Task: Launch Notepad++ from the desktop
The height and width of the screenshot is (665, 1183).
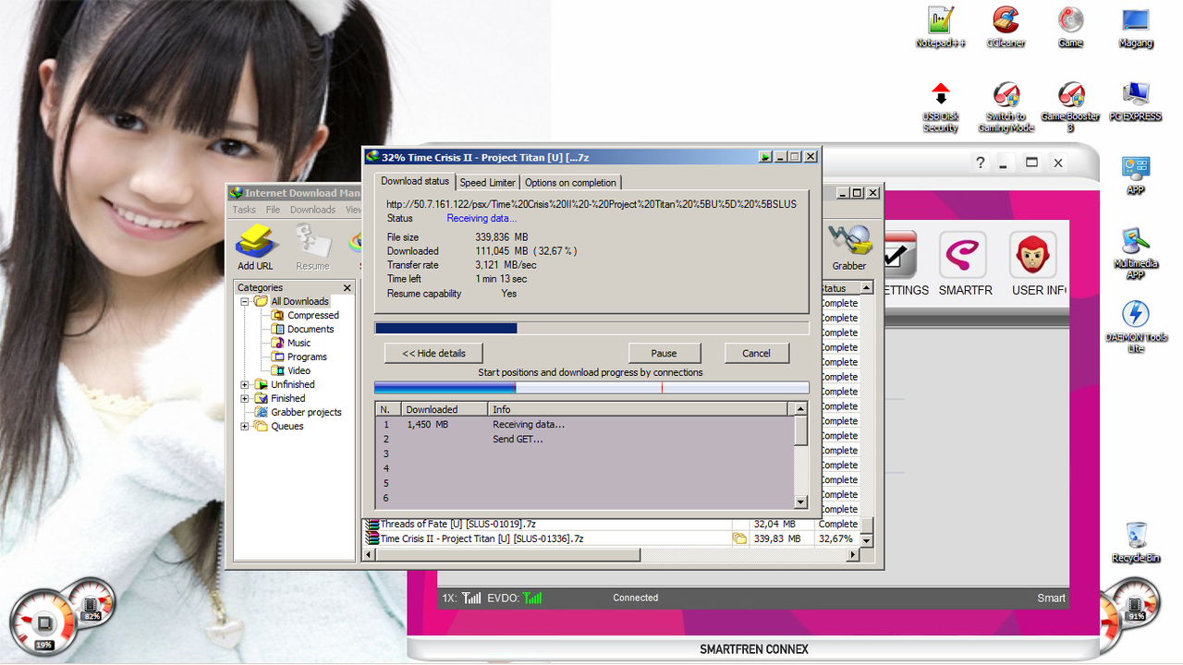Action: pyautogui.click(x=940, y=26)
